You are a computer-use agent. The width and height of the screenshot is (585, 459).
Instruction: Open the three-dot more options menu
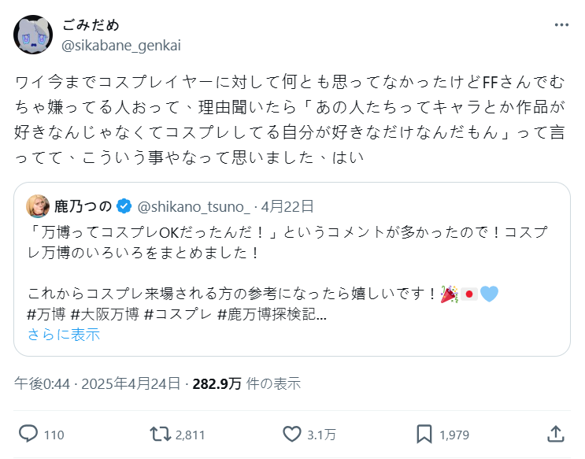561,25
